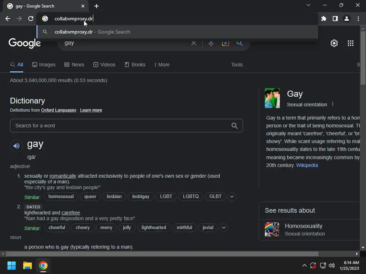
Task: Switch to the News results tab
Action: click(74, 65)
